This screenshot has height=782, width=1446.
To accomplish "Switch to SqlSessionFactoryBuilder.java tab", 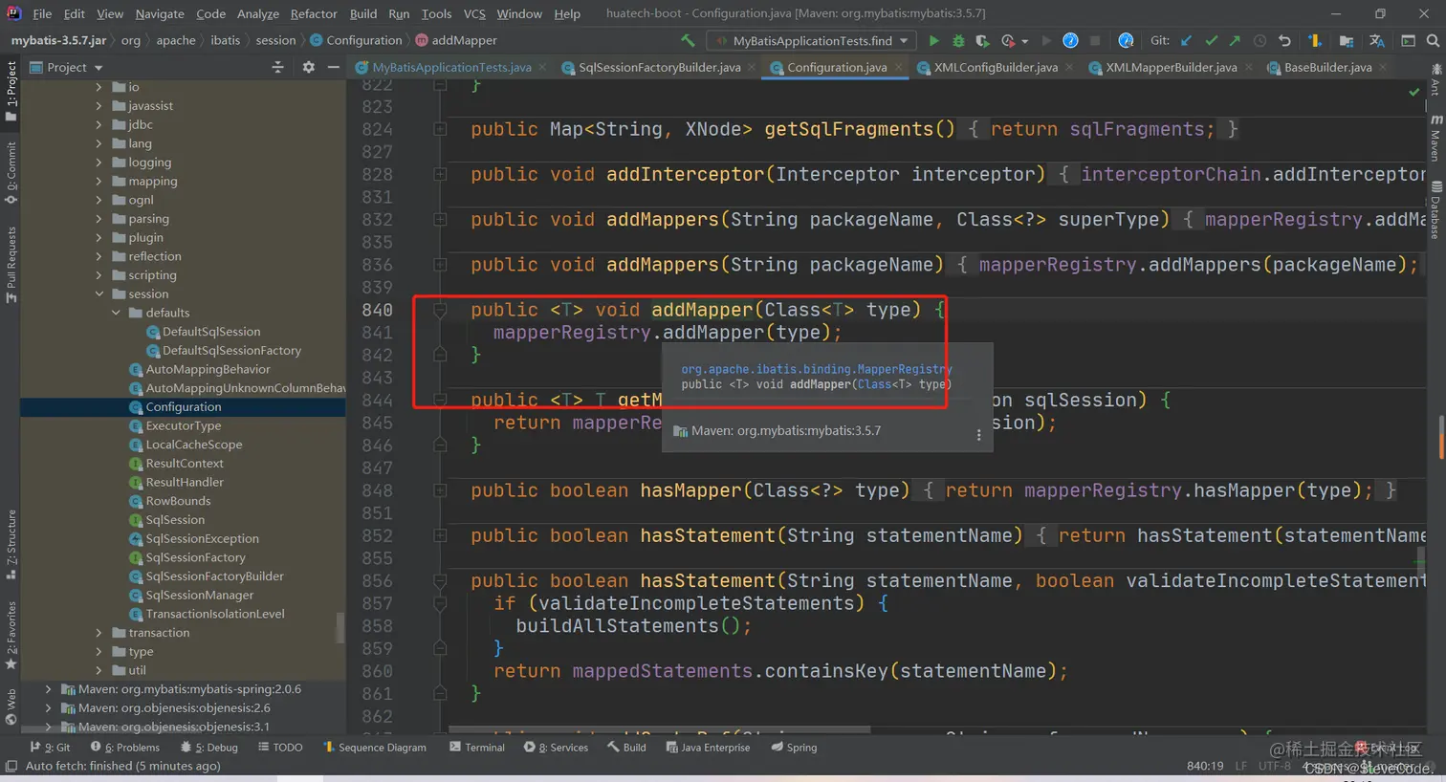I will tap(659, 67).
